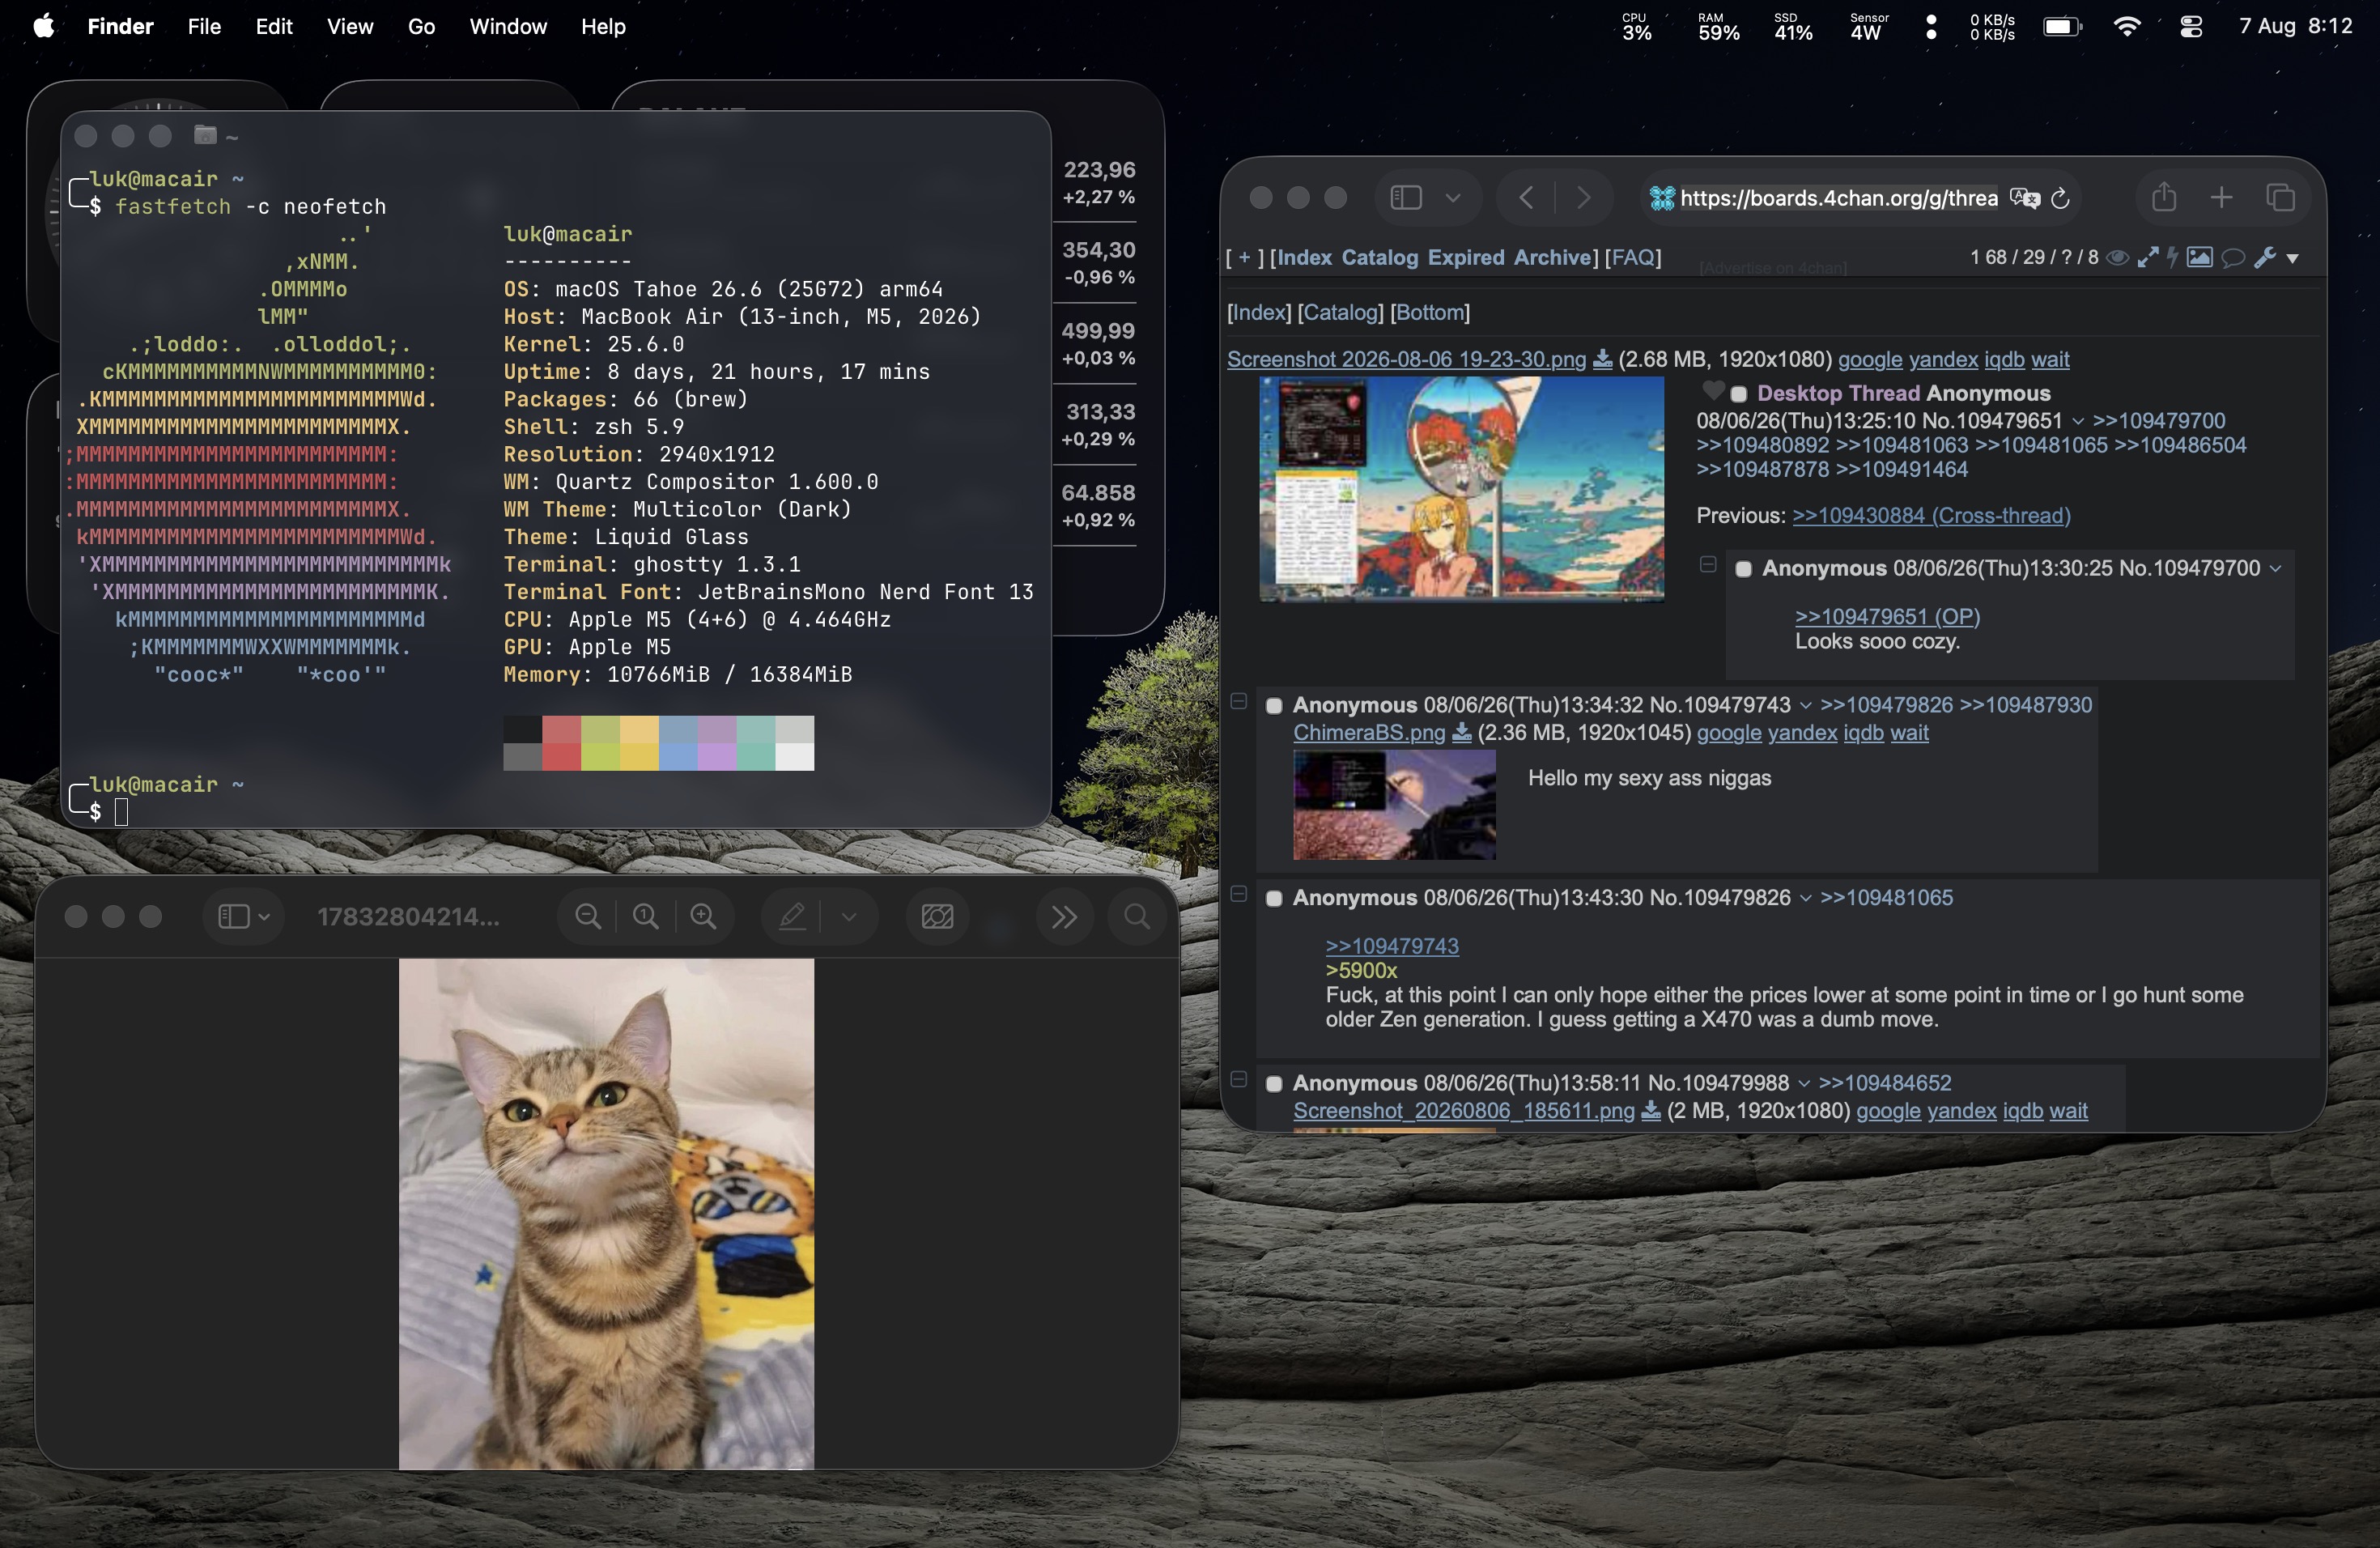This screenshot has height=1548, width=2380.
Task: Click the Translate icon in Safari address bar
Action: pos(2024,198)
